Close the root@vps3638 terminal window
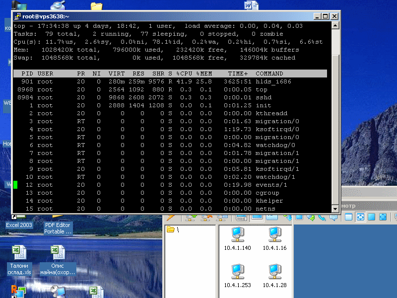Viewport: 397px width, 298px height. 334,16
